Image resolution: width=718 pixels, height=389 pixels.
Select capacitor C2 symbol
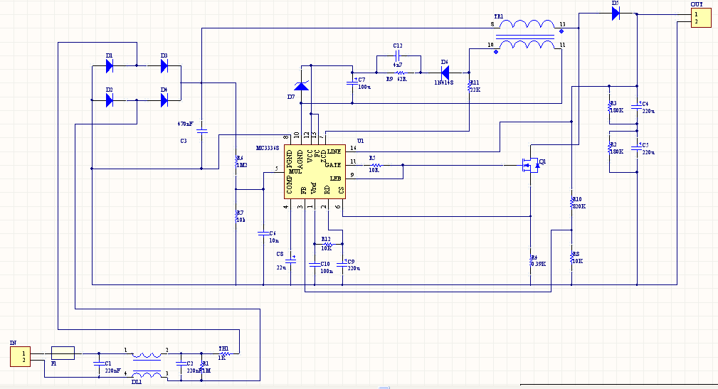181,364
